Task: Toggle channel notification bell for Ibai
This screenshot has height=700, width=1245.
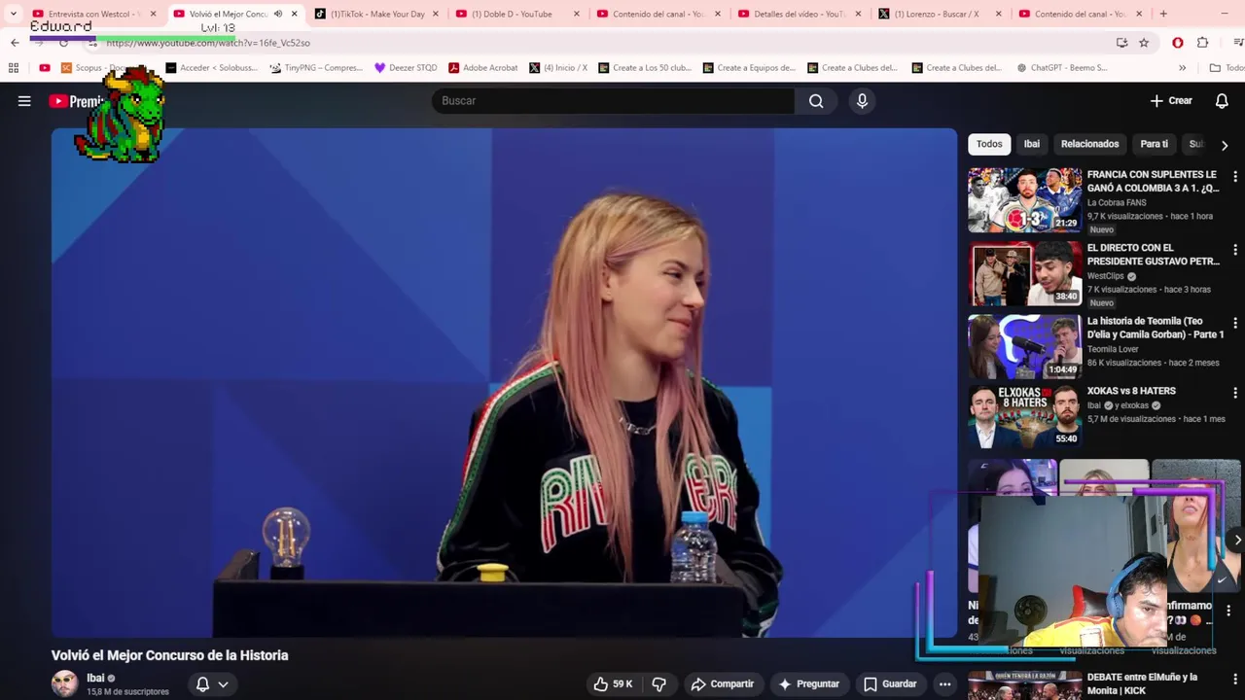Action: click(202, 684)
